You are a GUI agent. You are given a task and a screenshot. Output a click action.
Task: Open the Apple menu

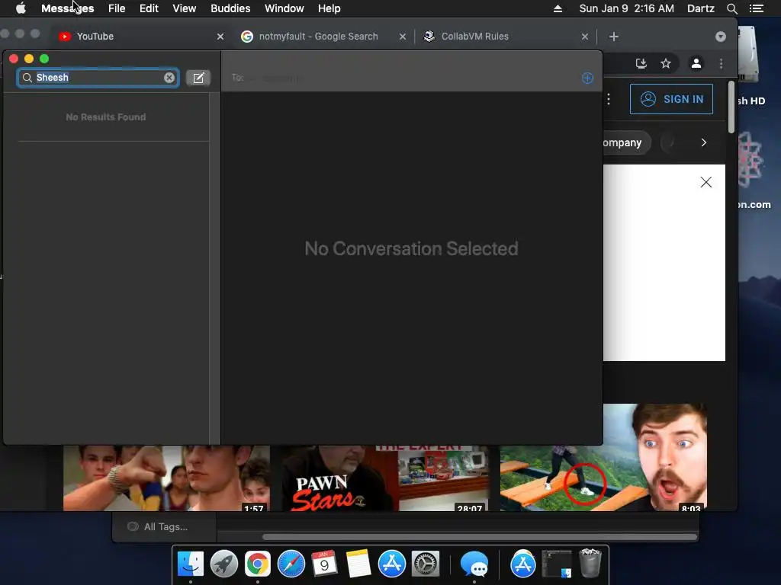(x=21, y=8)
